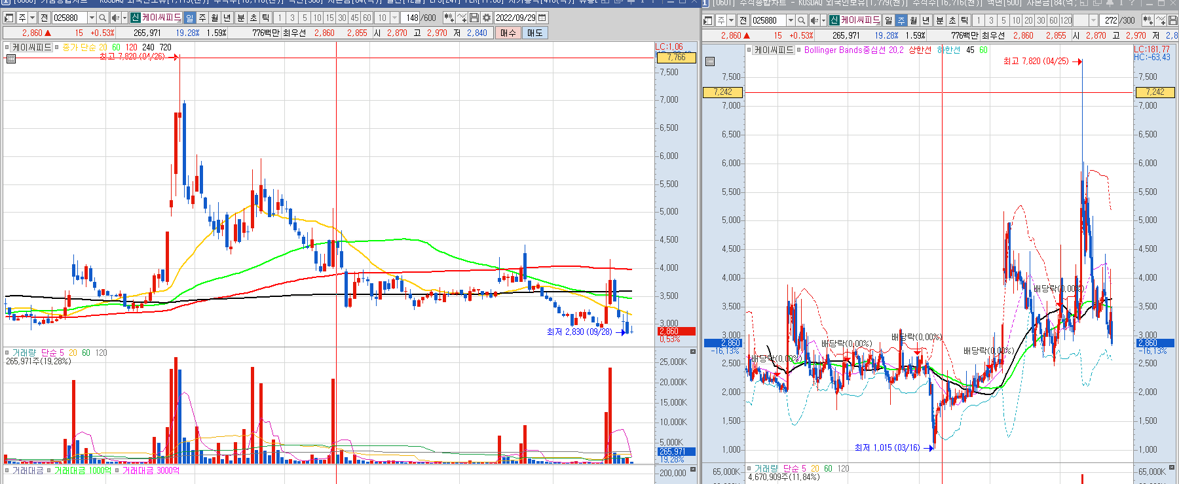Expand the 025880 stock code dropdown, right chart

click(x=791, y=20)
